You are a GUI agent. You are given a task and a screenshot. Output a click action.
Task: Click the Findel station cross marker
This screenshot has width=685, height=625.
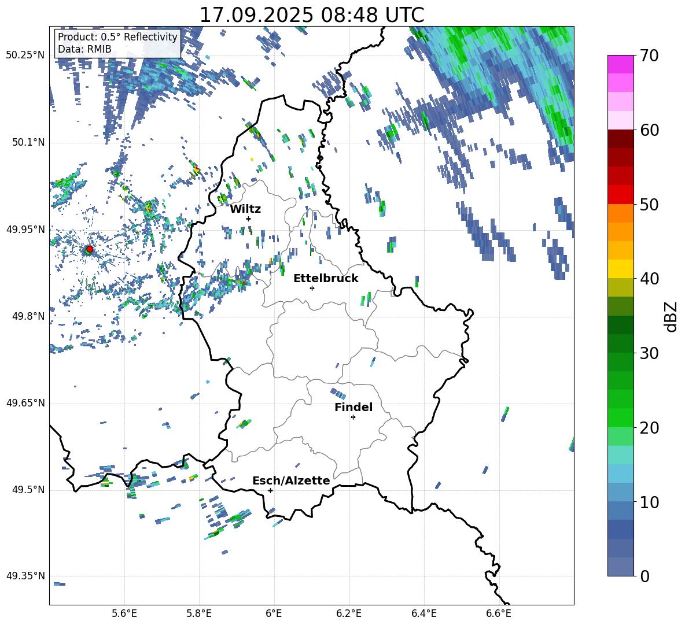353,417
